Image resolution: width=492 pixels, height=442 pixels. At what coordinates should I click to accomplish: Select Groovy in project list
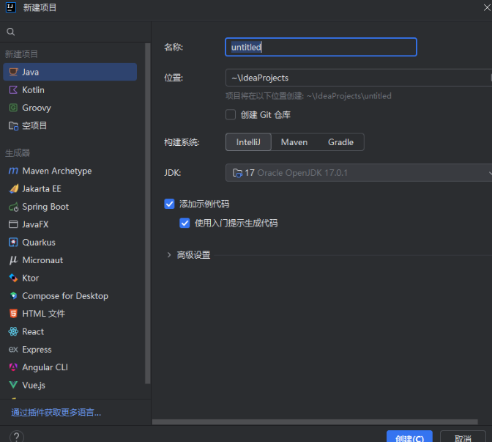[x=70, y=108]
